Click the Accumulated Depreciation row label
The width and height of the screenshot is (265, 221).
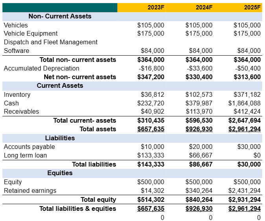click(x=42, y=69)
